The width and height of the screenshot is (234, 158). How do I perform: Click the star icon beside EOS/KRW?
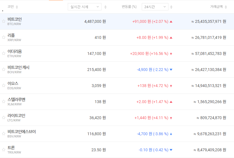coord(4,86)
